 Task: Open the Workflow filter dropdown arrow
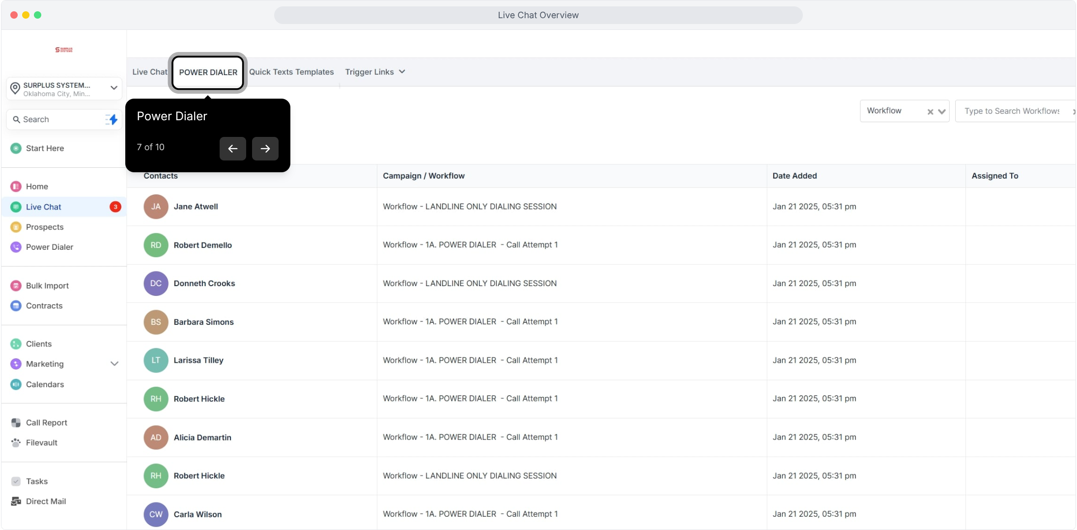941,111
